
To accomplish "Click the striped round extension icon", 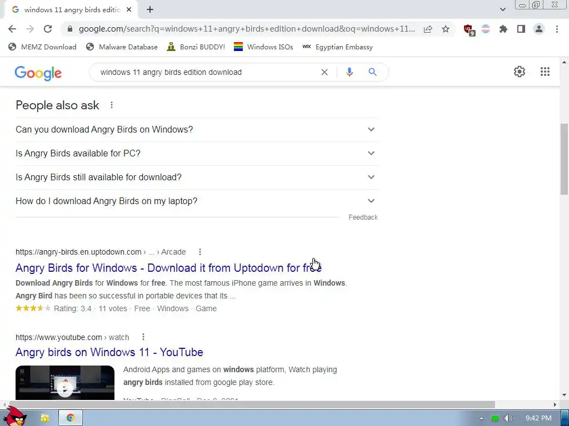I will (x=486, y=29).
